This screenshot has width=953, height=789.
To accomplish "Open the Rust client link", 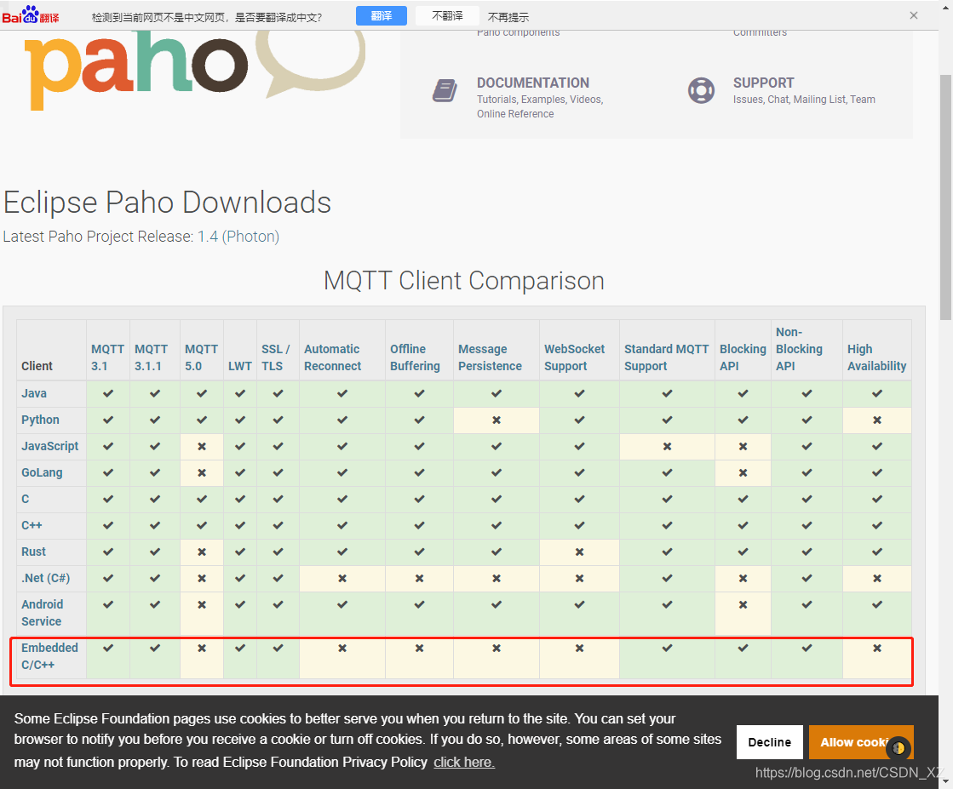I will (x=33, y=552).
